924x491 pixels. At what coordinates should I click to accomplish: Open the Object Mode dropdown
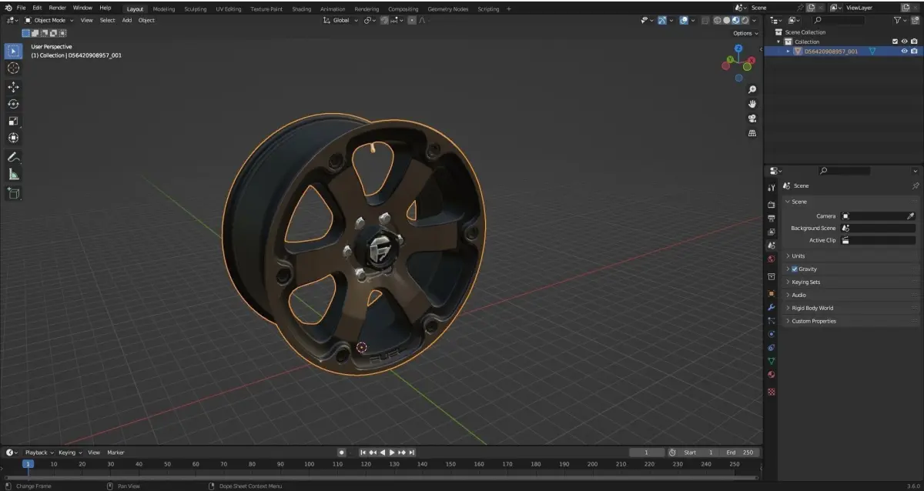point(49,21)
